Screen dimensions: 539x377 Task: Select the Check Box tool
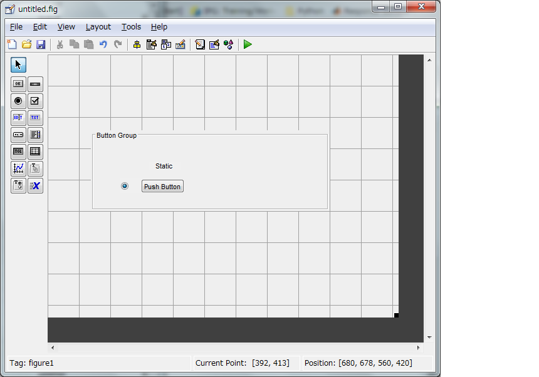click(x=35, y=100)
